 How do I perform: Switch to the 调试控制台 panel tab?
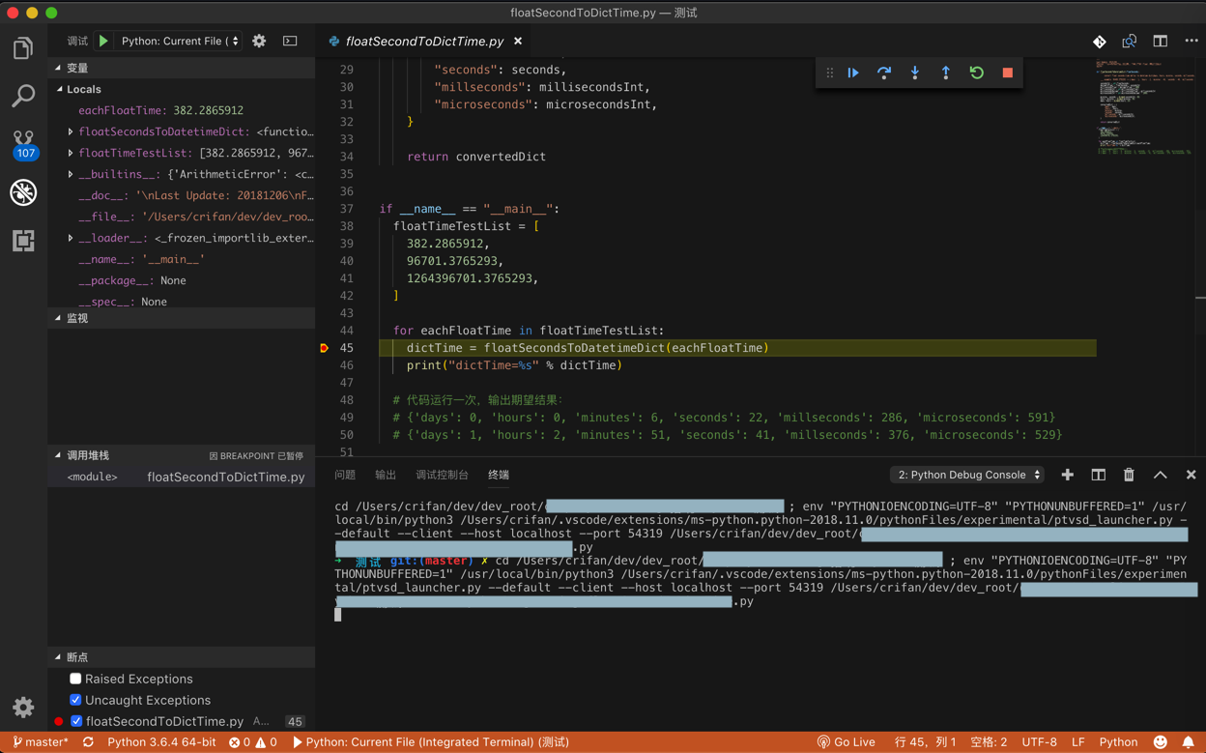tap(442, 475)
